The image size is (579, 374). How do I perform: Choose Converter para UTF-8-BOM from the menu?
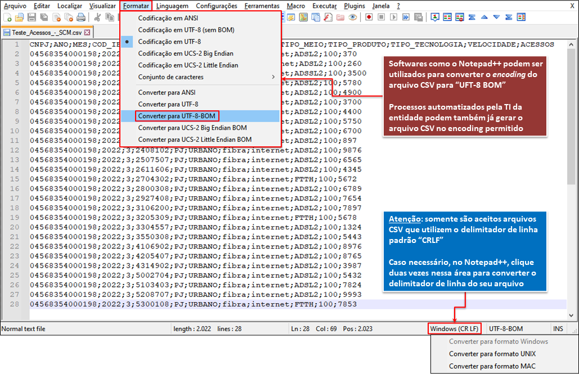(177, 116)
